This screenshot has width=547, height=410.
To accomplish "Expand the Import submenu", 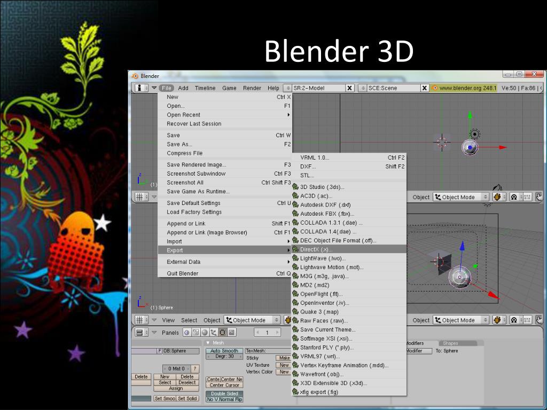I will click(x=225, y=241).
